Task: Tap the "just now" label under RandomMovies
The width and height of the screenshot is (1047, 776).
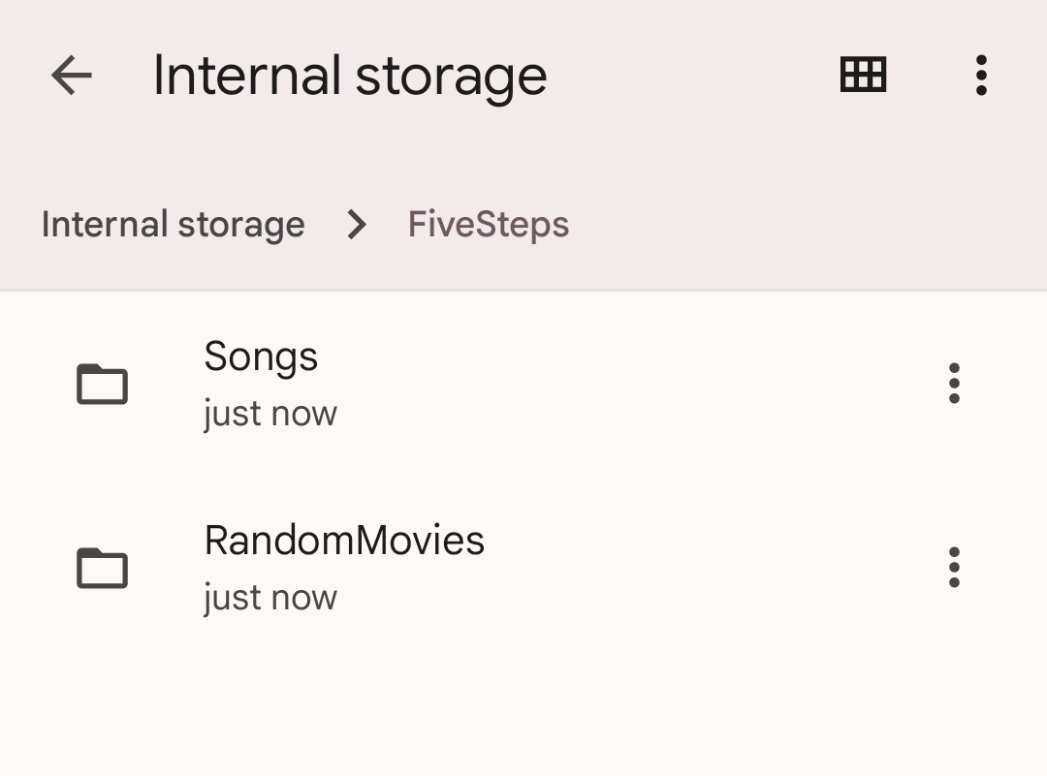Action: tap(270, 598)
